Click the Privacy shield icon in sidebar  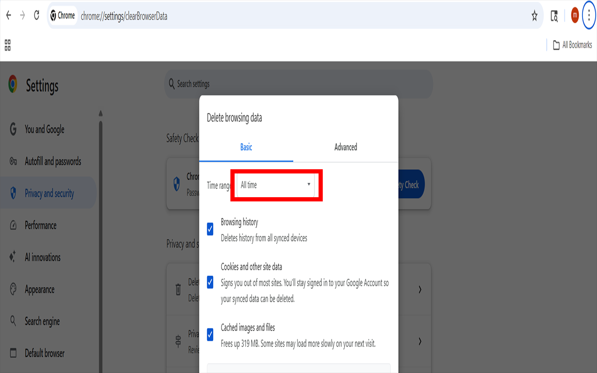pos(13,193)
